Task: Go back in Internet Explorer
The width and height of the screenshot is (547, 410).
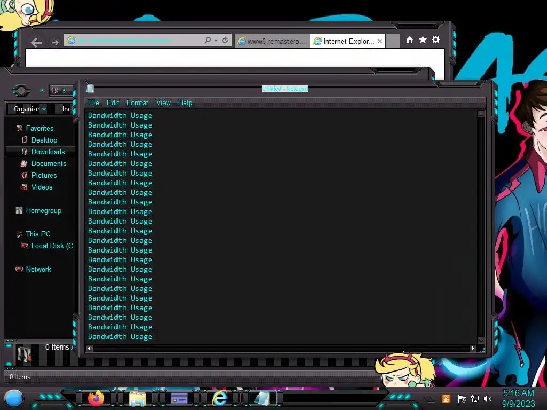Action: pos(36,43)
